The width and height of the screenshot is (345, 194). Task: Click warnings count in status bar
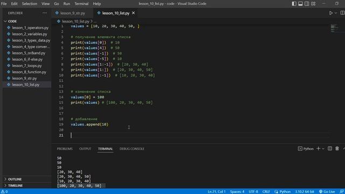[4, 192]
